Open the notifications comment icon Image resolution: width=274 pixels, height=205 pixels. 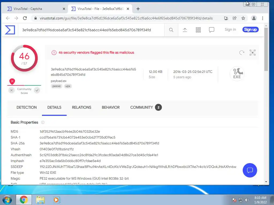click(x=211, y=30)
